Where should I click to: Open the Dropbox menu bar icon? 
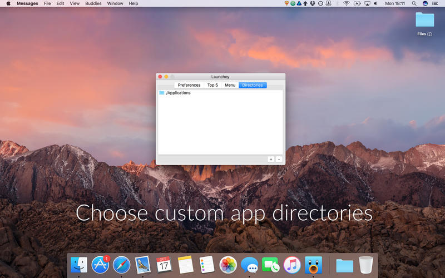[313, 3]
